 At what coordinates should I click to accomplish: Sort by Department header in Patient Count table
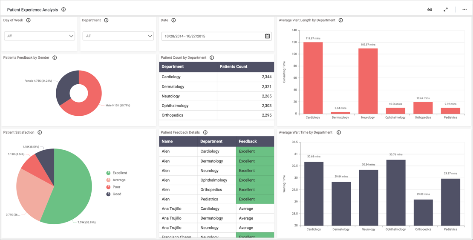pos(188,67)
